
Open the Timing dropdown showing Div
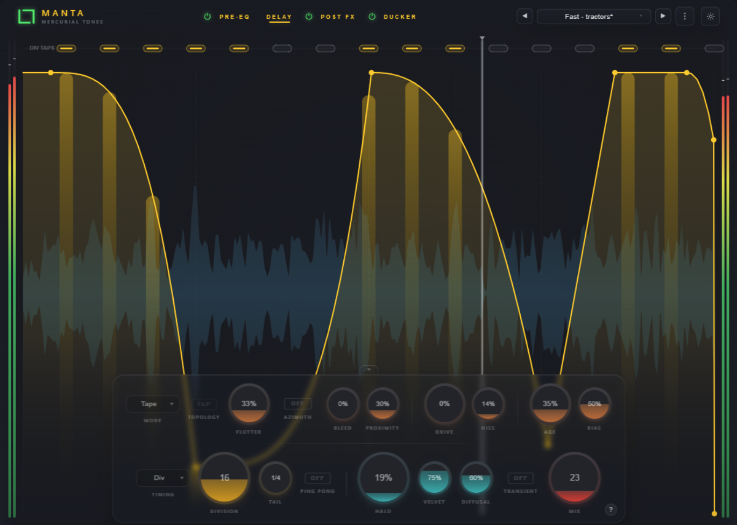162,478
